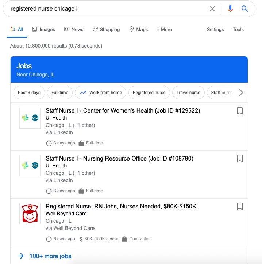This screenshot has width=262, height=264.
Task: Click UI Health logo on Women's Health job
Action: coord(30,118)
